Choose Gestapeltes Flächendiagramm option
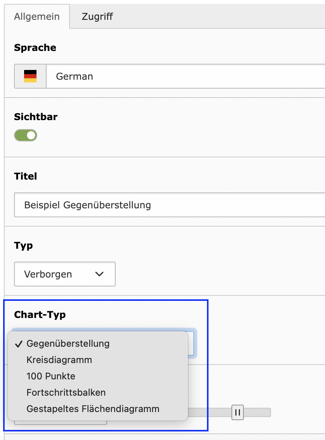Image resolution: width=325 pixels, height=440 pixels. (93, 409)
